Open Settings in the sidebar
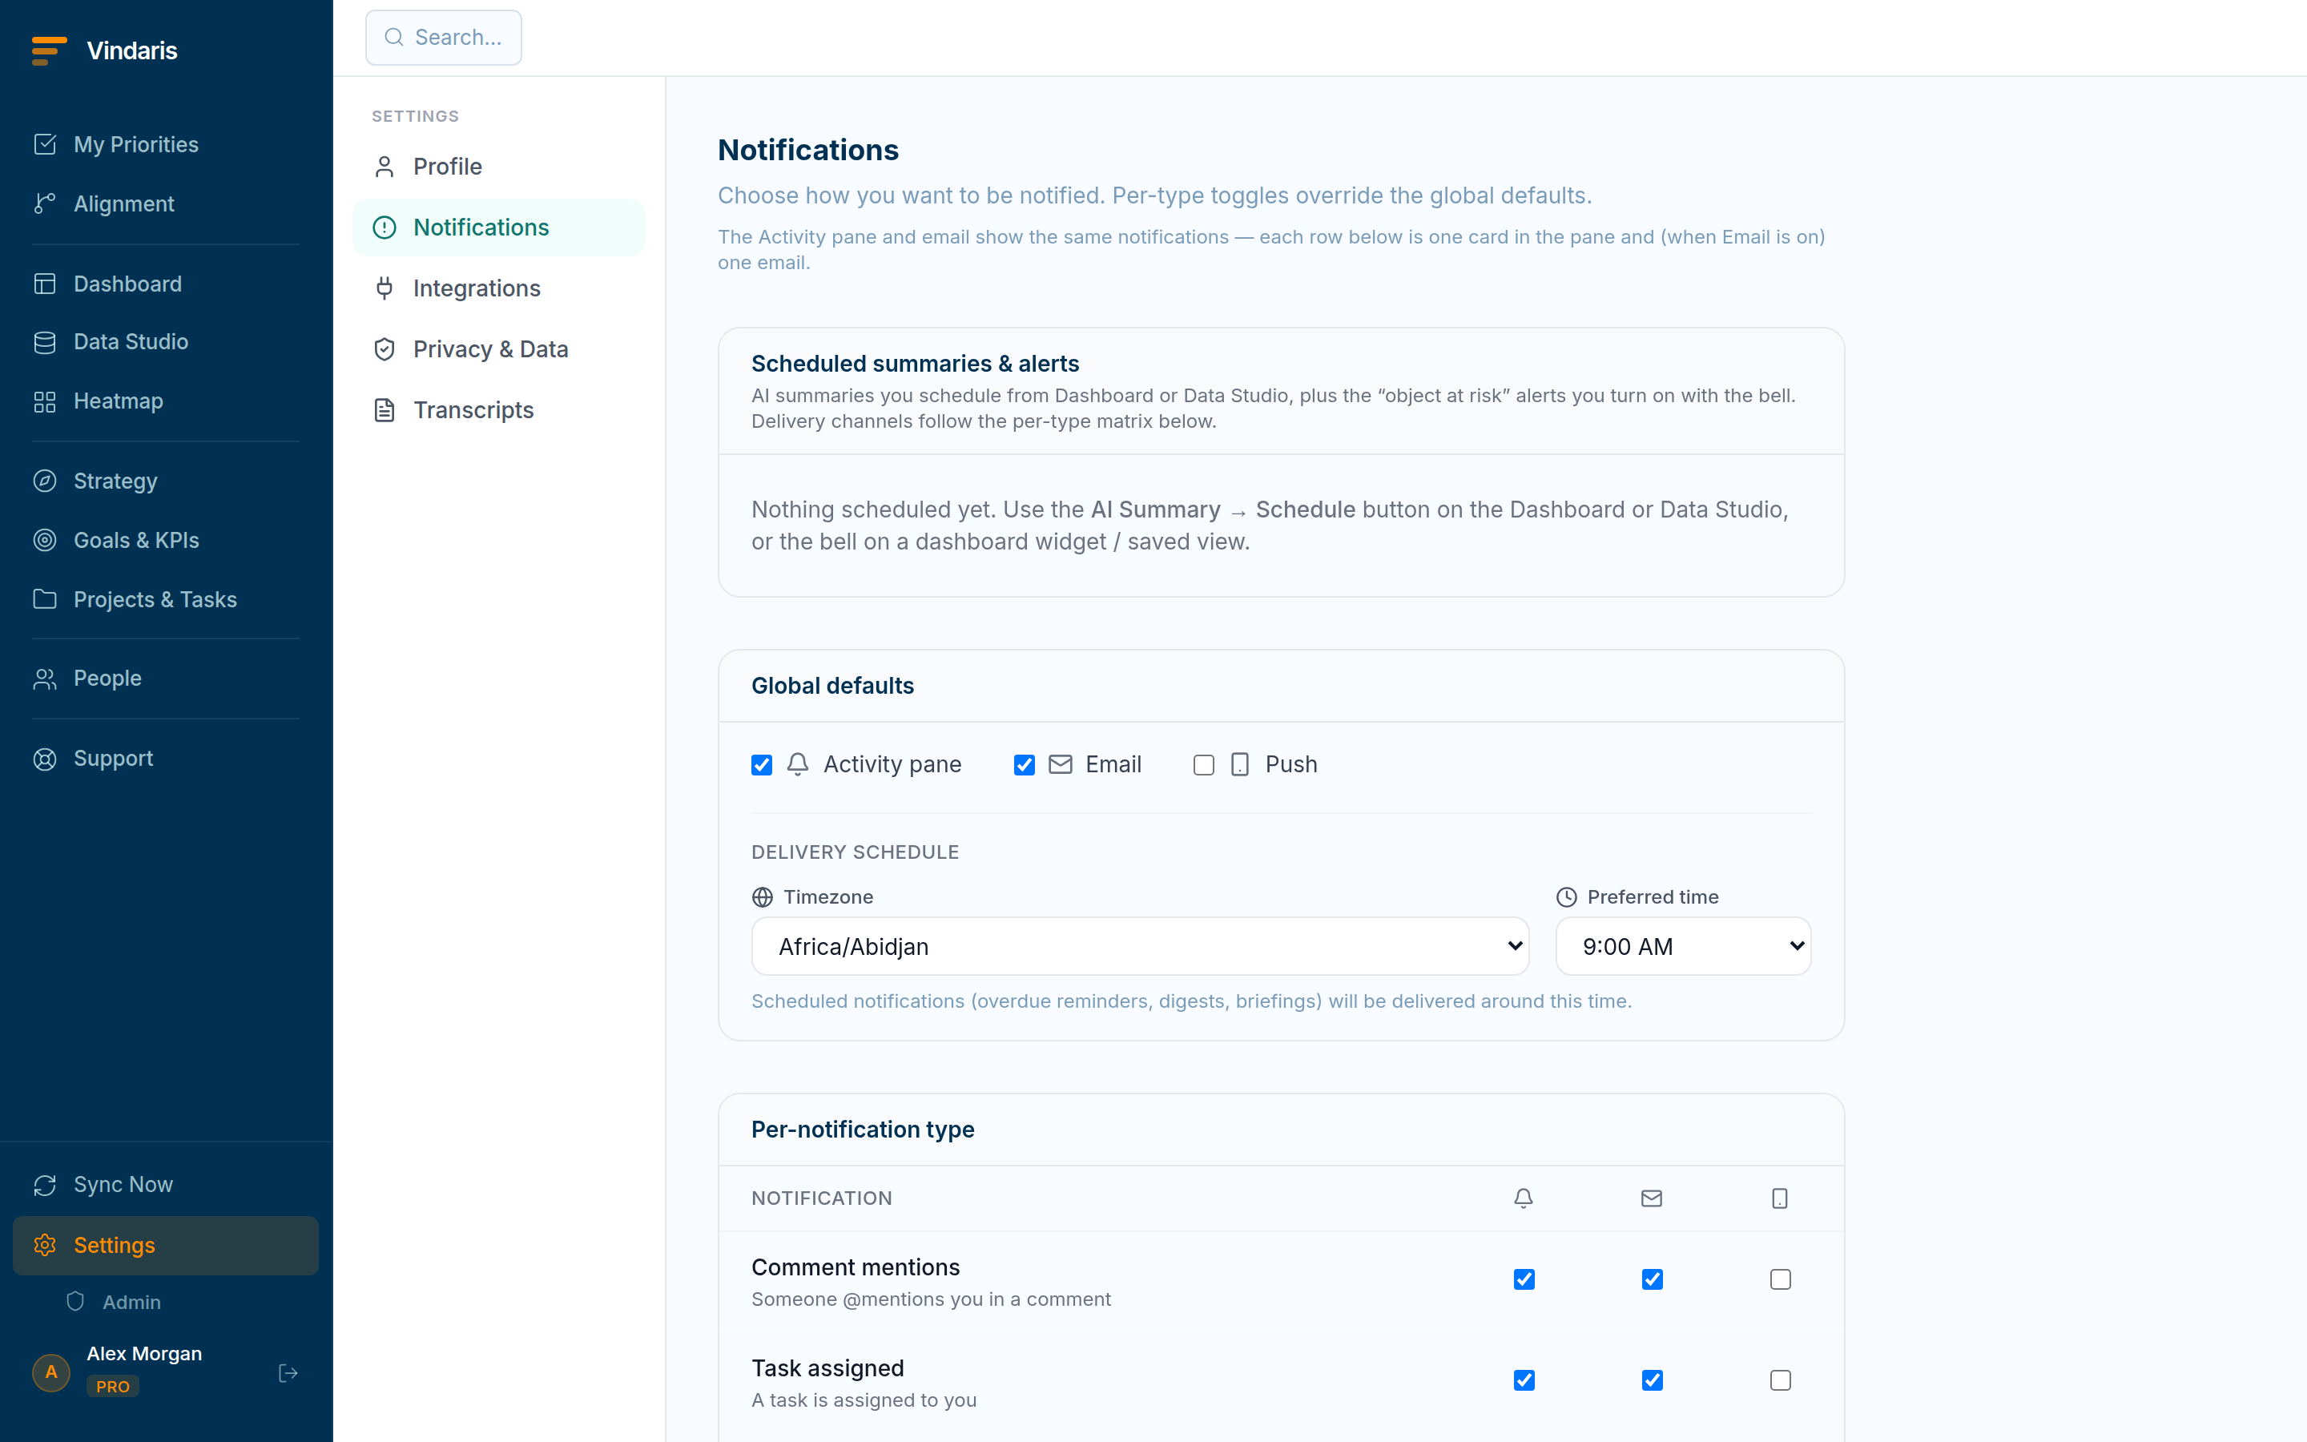 (166, 1246)
